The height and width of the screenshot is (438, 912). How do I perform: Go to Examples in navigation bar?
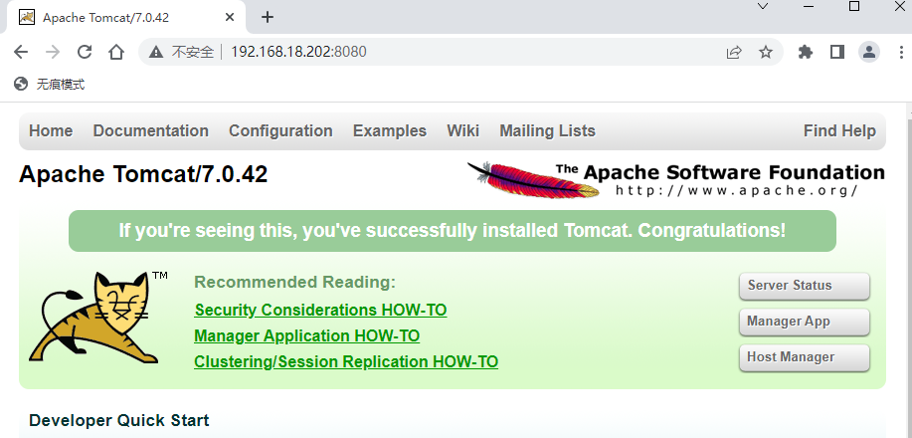point(389,130)
